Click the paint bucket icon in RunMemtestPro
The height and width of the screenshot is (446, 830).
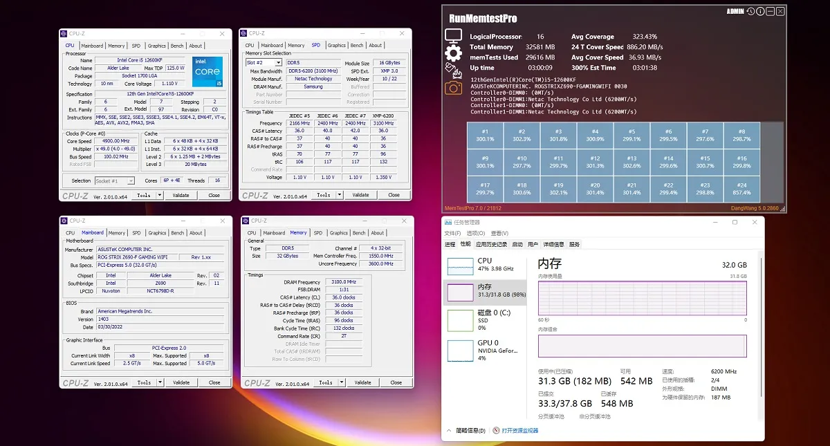pos(453,70)
